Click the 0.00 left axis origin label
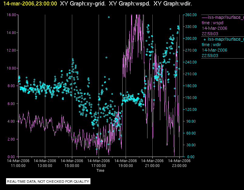The width and height of the screenshot is (244, 190). [12, 157]
